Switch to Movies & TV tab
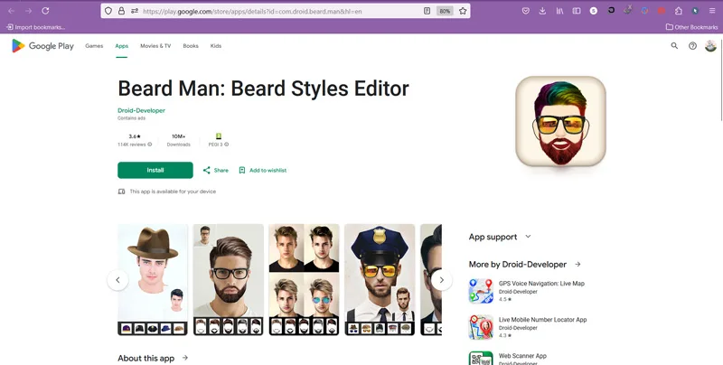723x365 pixels. pyautogui.click(x=155, y=45)
